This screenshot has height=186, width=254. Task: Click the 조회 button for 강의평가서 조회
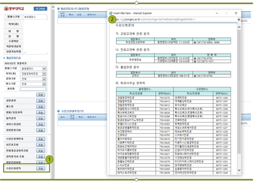click(x=41, y=157)
